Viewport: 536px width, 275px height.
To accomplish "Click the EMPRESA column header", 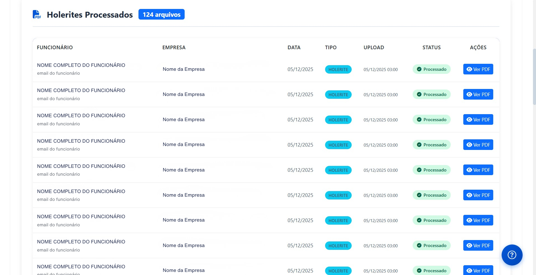I will coord(174,48).
